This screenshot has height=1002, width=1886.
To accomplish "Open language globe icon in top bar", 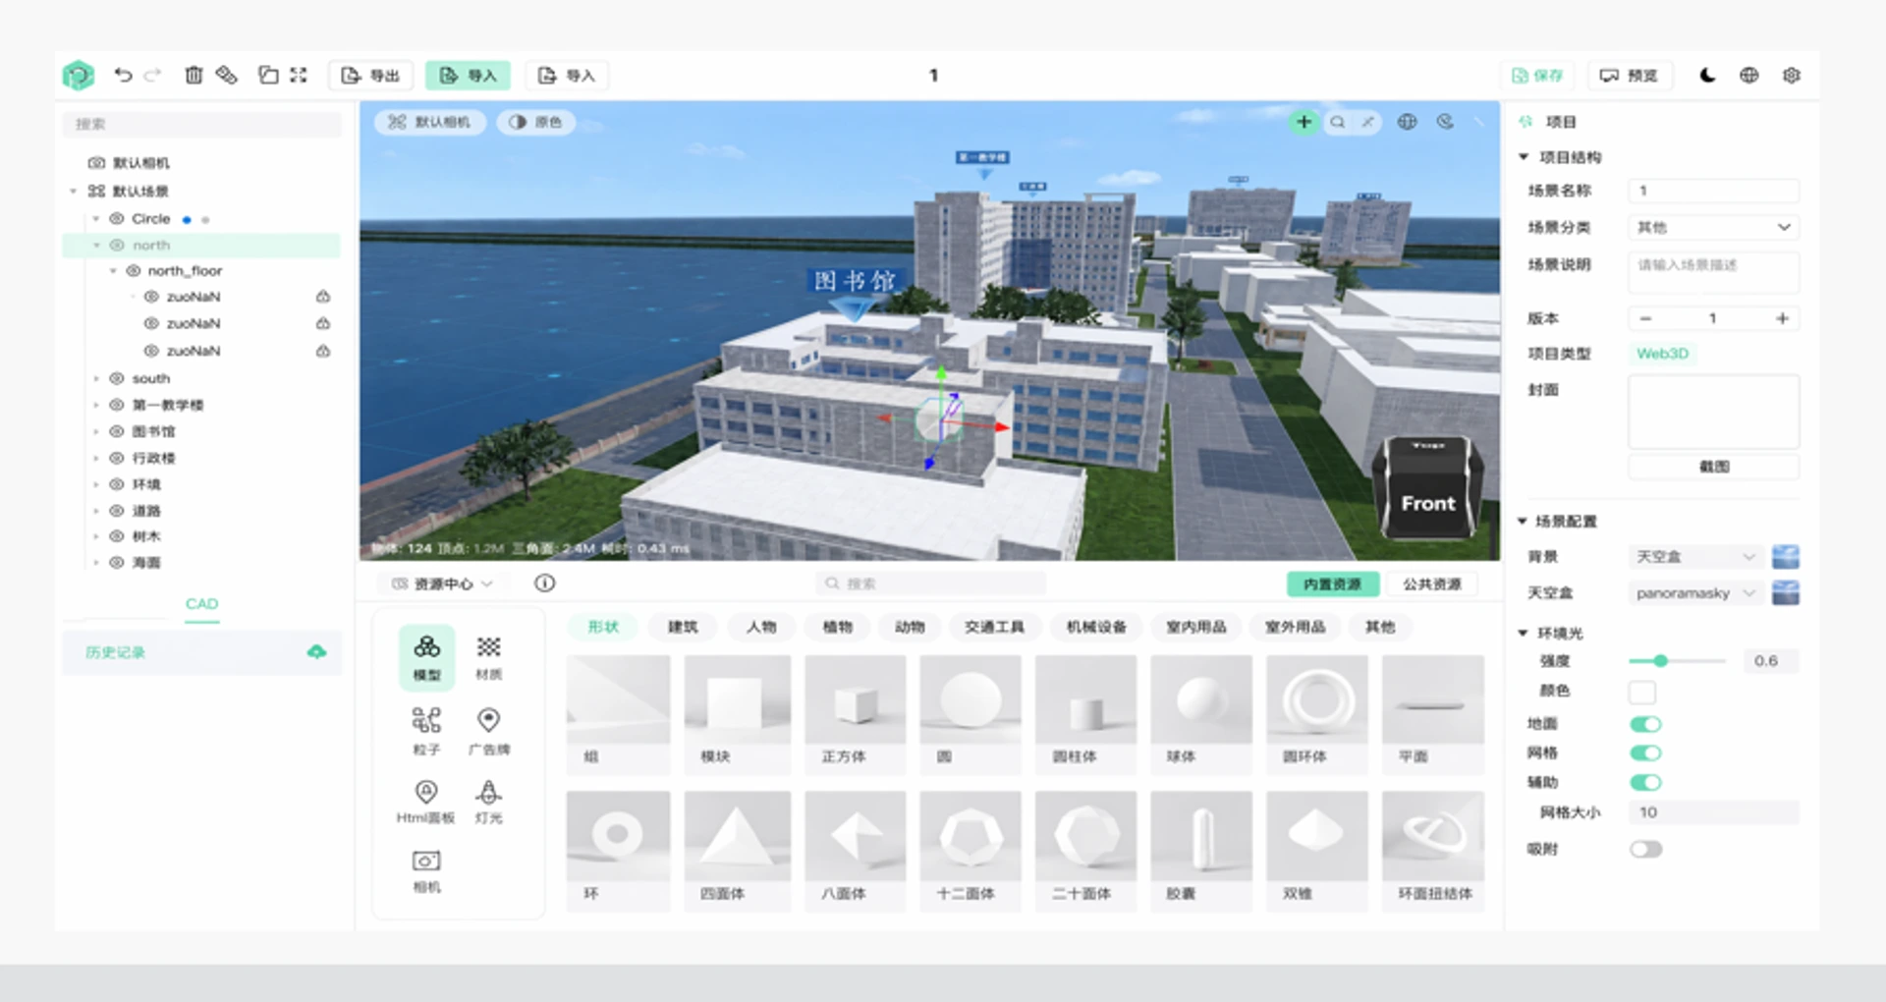I will point(1749,76).
